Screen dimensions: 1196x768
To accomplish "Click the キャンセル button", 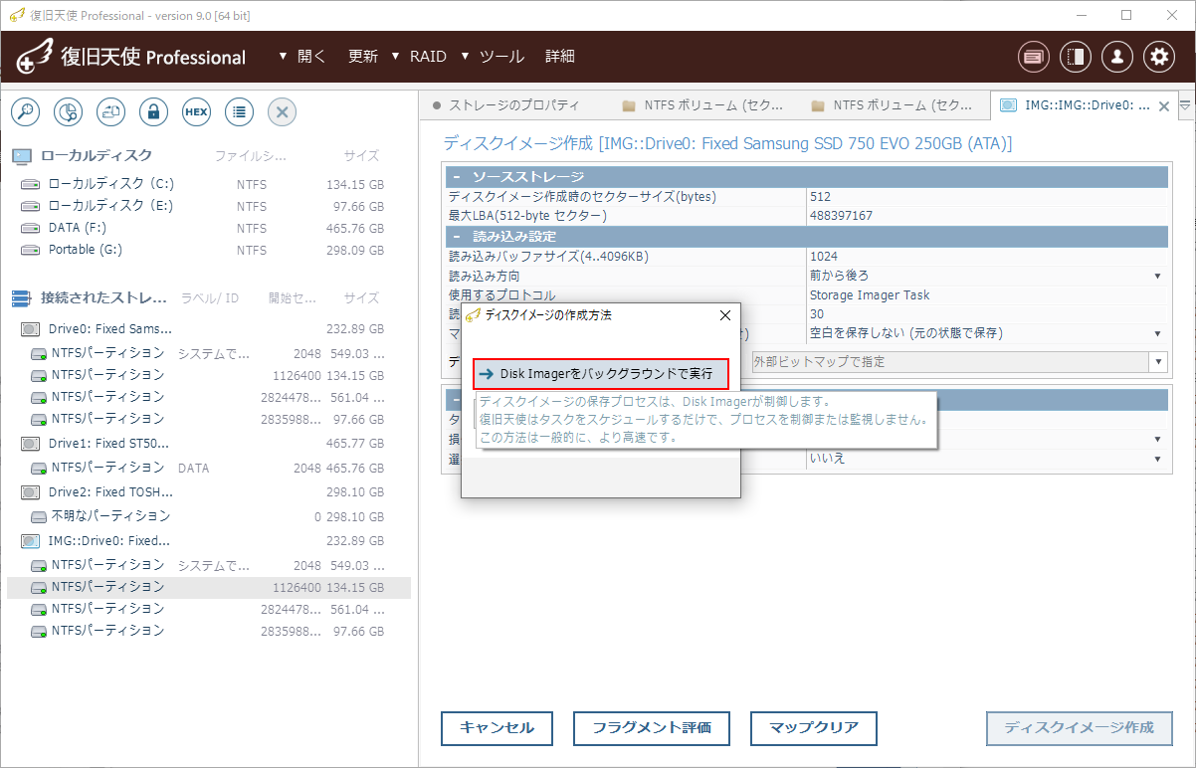I will coord(497,728).
